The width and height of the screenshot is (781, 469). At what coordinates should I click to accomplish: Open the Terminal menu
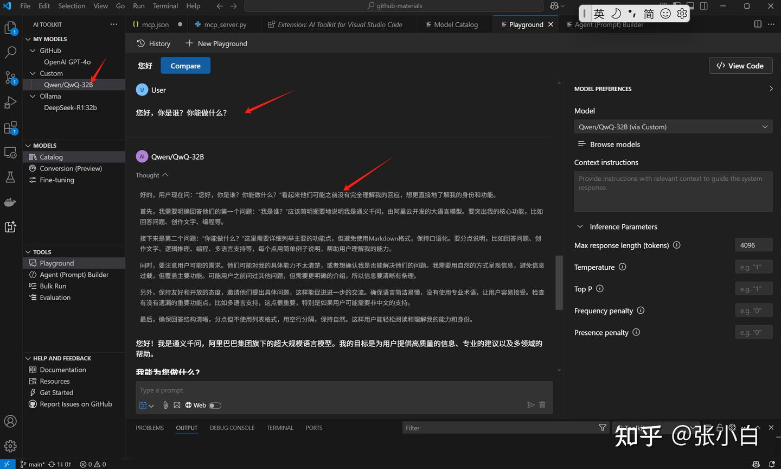point(165,6)
